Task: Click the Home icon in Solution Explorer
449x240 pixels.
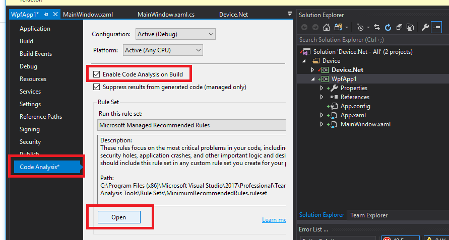Action: (x=327, y=28)
